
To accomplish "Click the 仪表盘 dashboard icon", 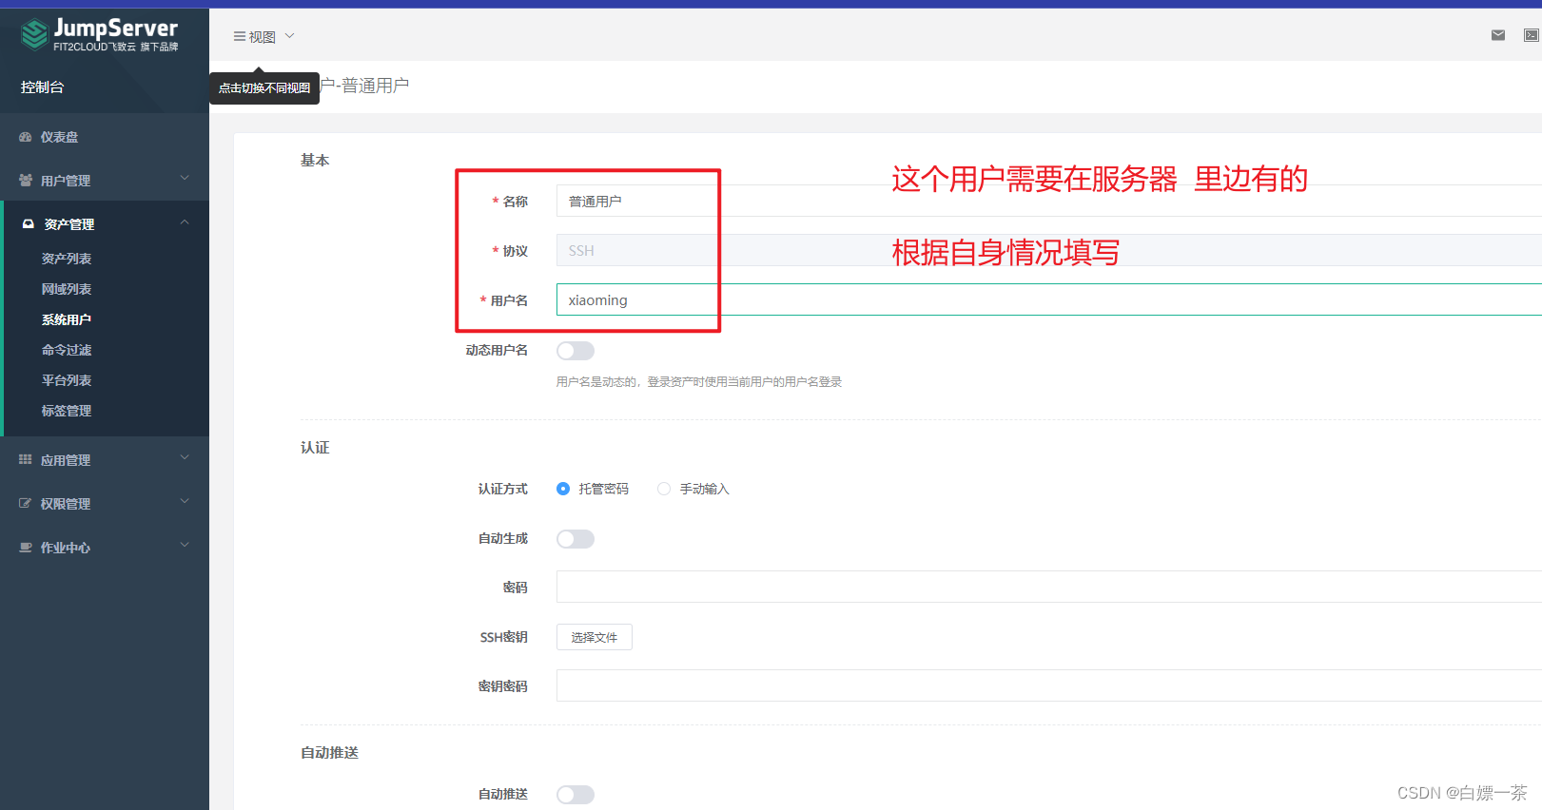I will pyautogui.click(x=26, y=137).
